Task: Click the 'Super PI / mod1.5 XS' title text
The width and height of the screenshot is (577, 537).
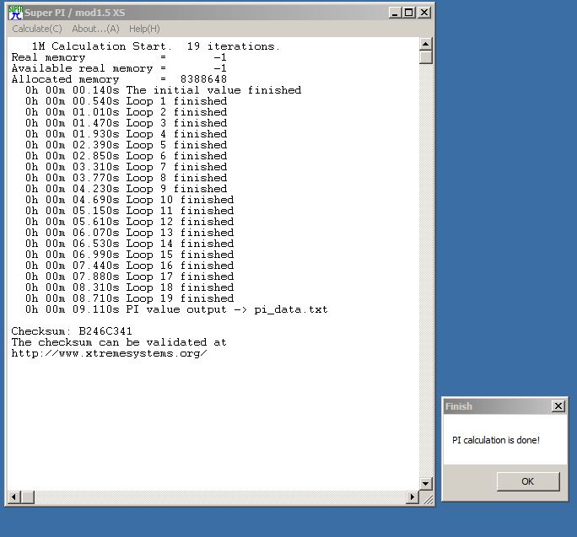Action: tap(75, 13)
